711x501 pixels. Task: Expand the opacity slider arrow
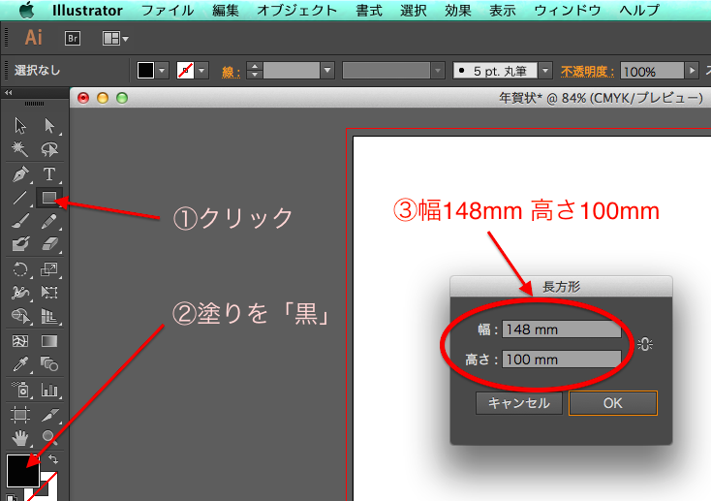pos(692,71)
